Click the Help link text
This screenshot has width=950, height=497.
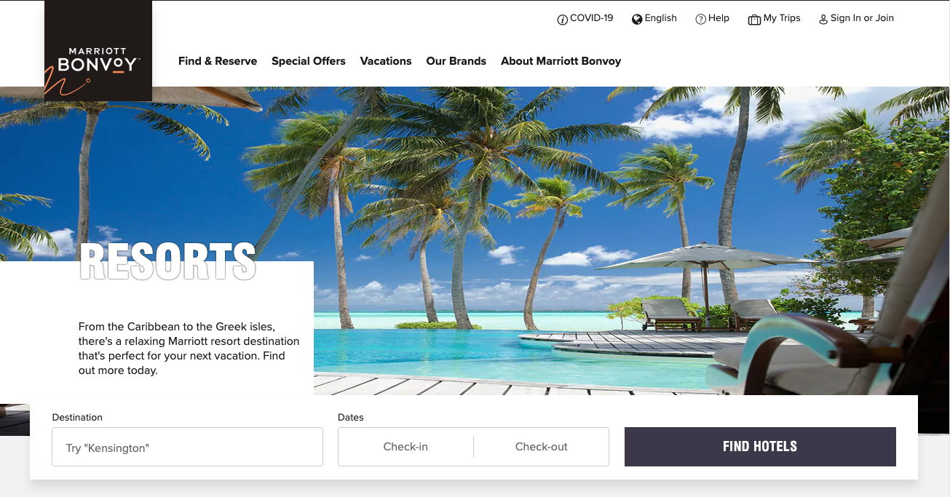click(x=719, y=18)
